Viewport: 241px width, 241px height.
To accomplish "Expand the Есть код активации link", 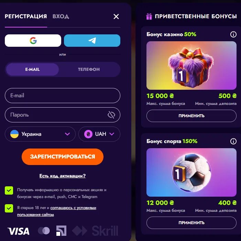I will (x=63, y=176).
